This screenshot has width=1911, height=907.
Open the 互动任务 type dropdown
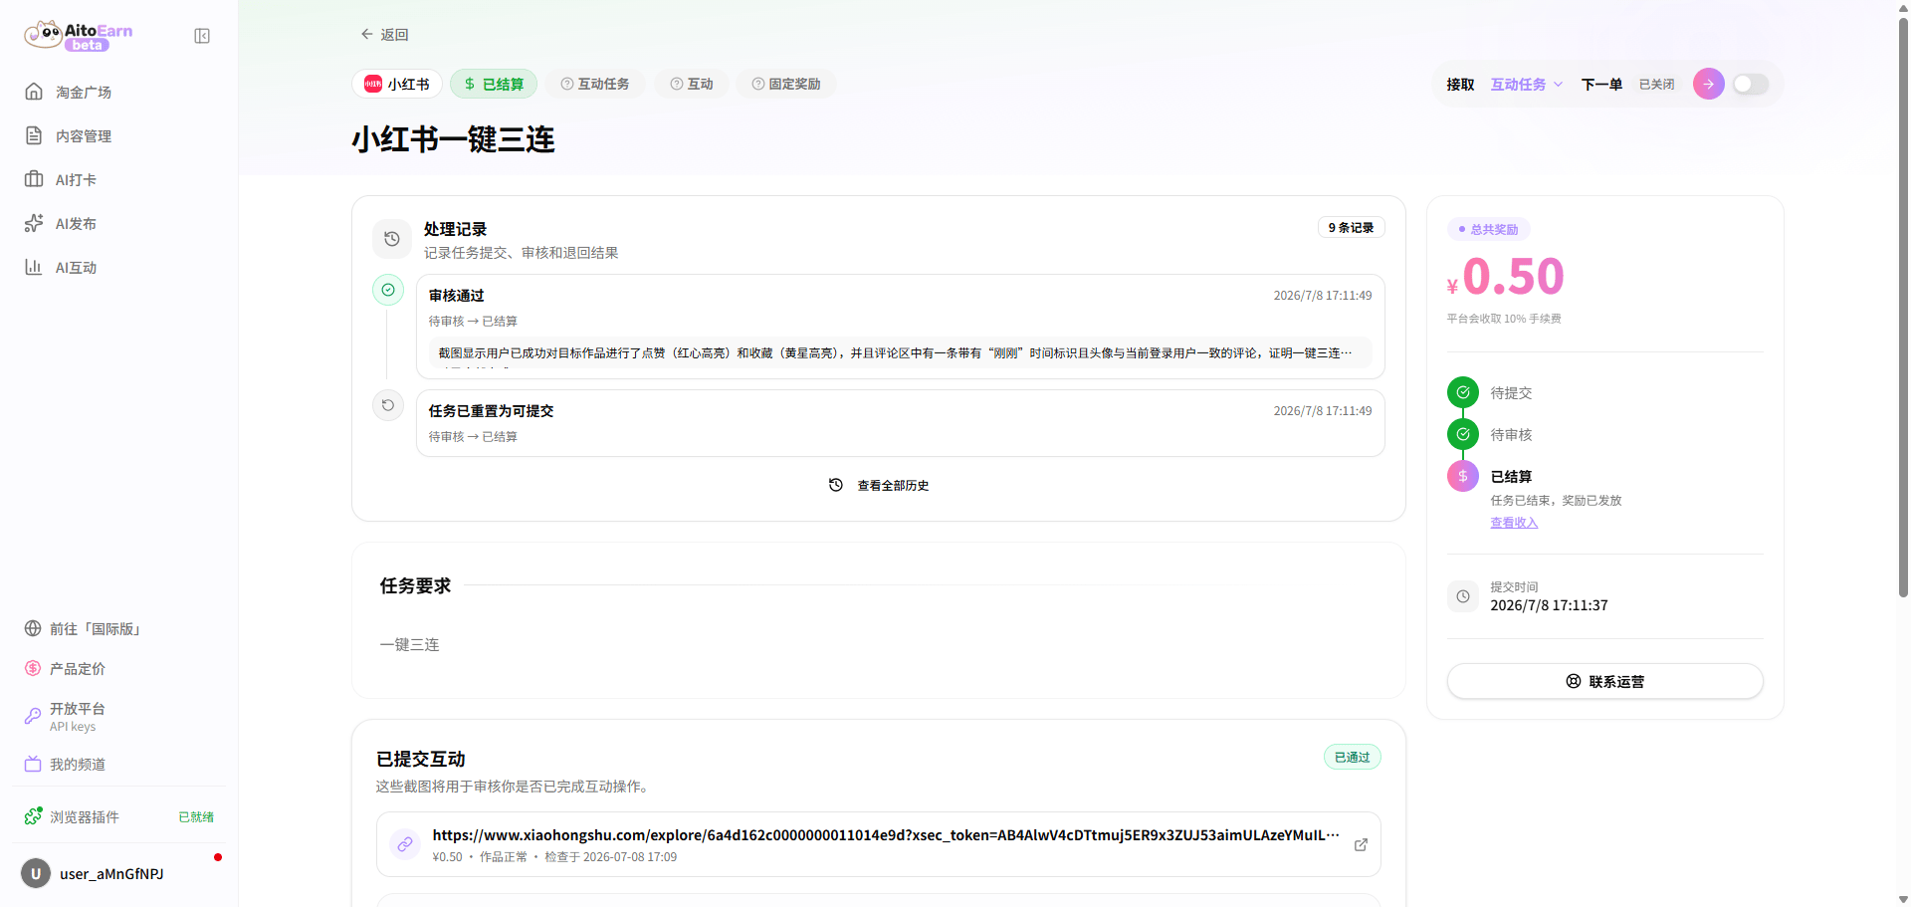click(x=1527, y=84)
